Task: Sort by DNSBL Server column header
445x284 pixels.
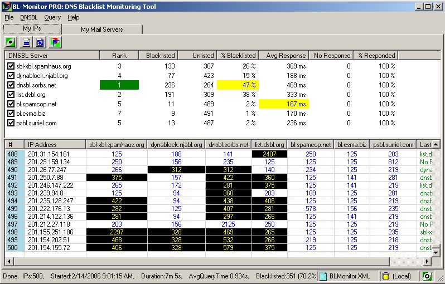Action: [52, 56]
